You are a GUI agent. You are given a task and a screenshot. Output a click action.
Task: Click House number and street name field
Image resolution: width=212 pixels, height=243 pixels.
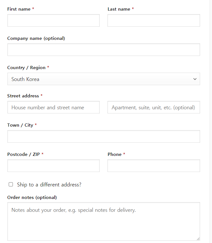coord(53,107)
